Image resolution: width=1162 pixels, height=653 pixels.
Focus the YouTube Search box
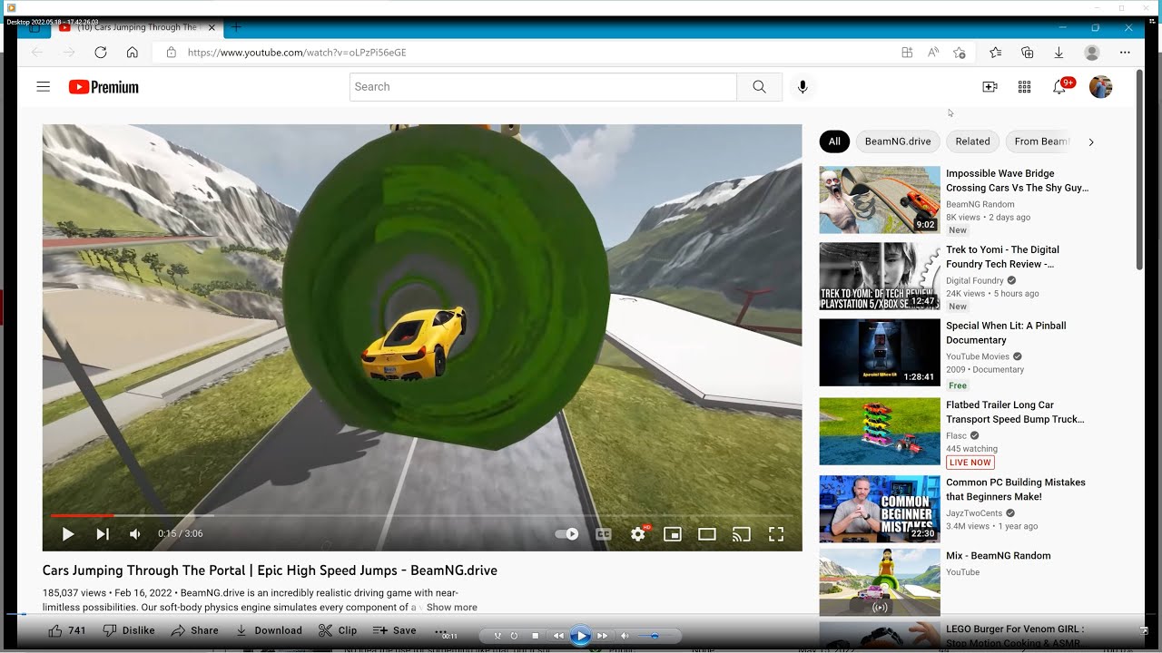click(x=543, y=87)
